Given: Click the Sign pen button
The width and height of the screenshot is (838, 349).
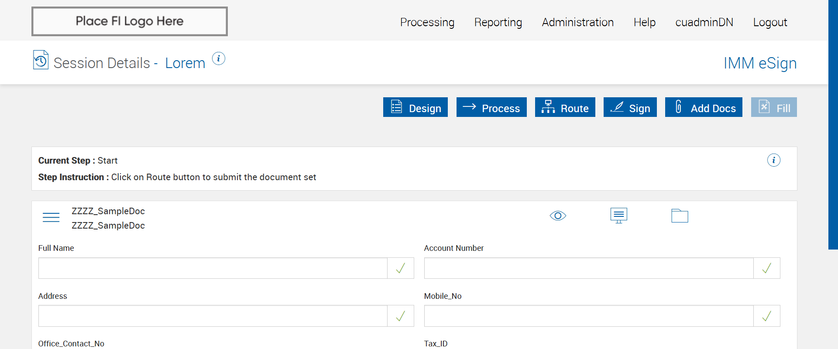Looking at the screenshot, I should pos(630,107).
